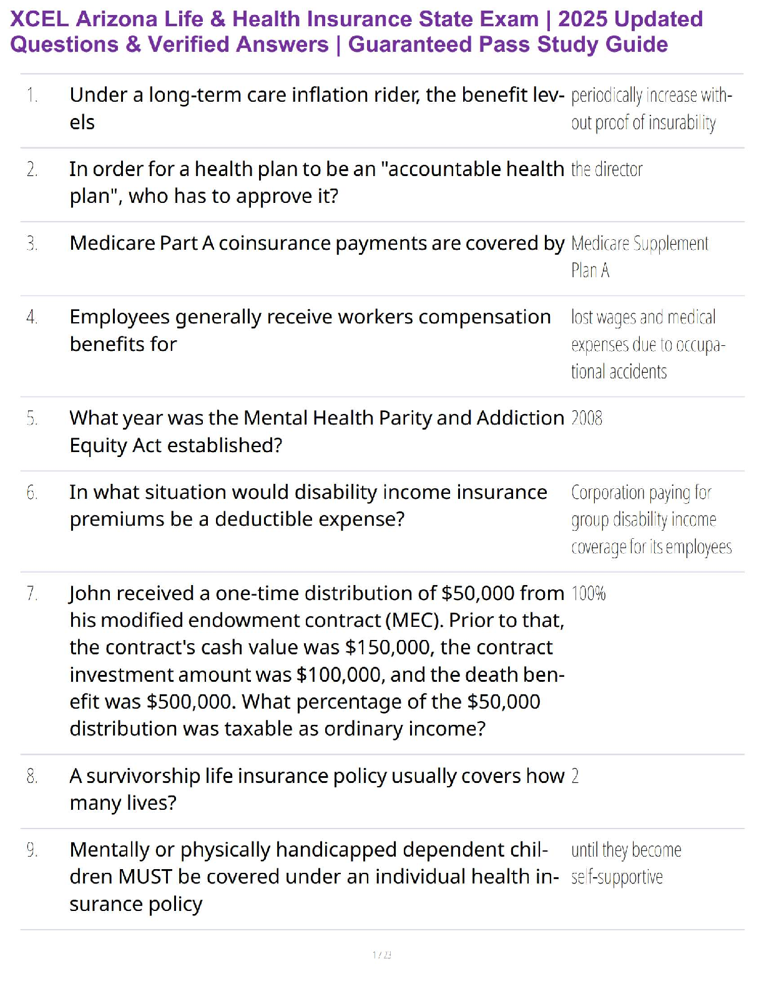Click the page number indicator 1 / 23

(382, 955)
